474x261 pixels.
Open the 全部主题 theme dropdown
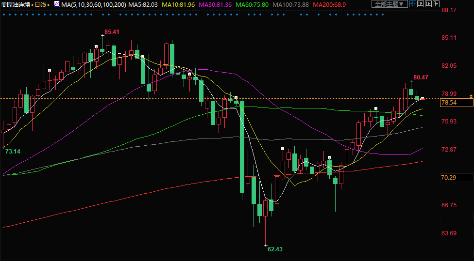coord(389,4)
